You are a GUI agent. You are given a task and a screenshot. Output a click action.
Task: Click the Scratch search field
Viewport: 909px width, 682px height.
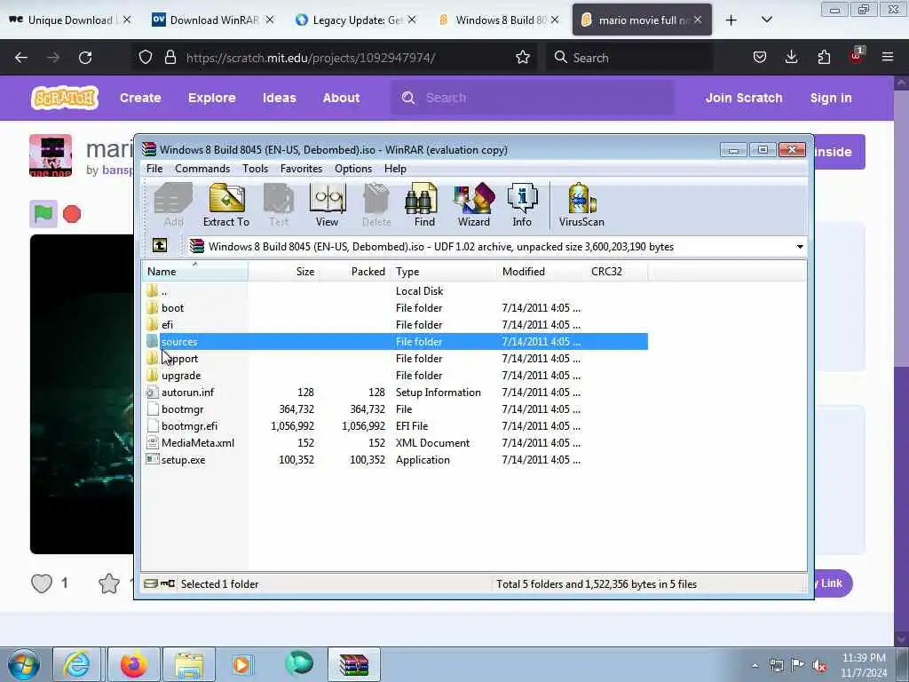(x=533, y=98)
